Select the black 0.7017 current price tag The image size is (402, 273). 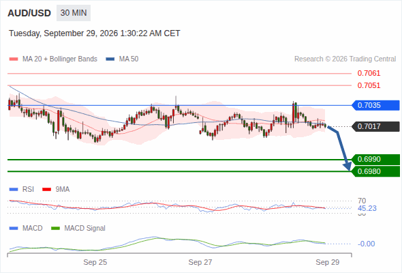[x=375, y=126]
